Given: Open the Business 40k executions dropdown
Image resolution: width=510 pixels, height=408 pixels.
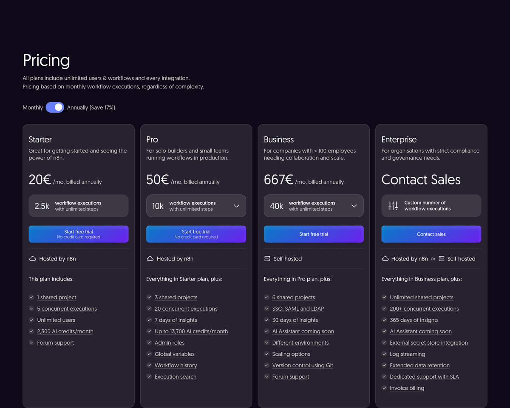Looking at the screenshot, I should pyautogui.click(x=314, y=206).
